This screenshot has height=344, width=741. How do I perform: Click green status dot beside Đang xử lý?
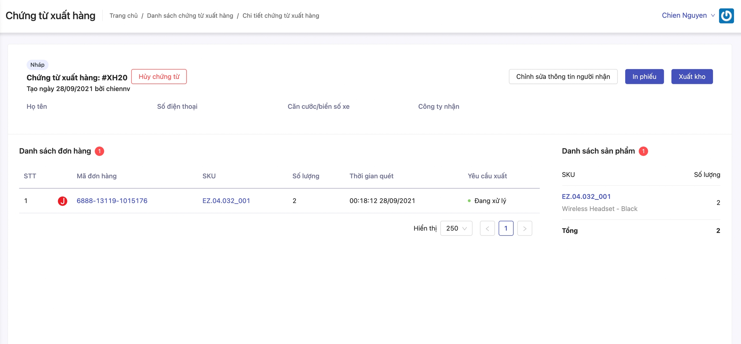point(469,201)
